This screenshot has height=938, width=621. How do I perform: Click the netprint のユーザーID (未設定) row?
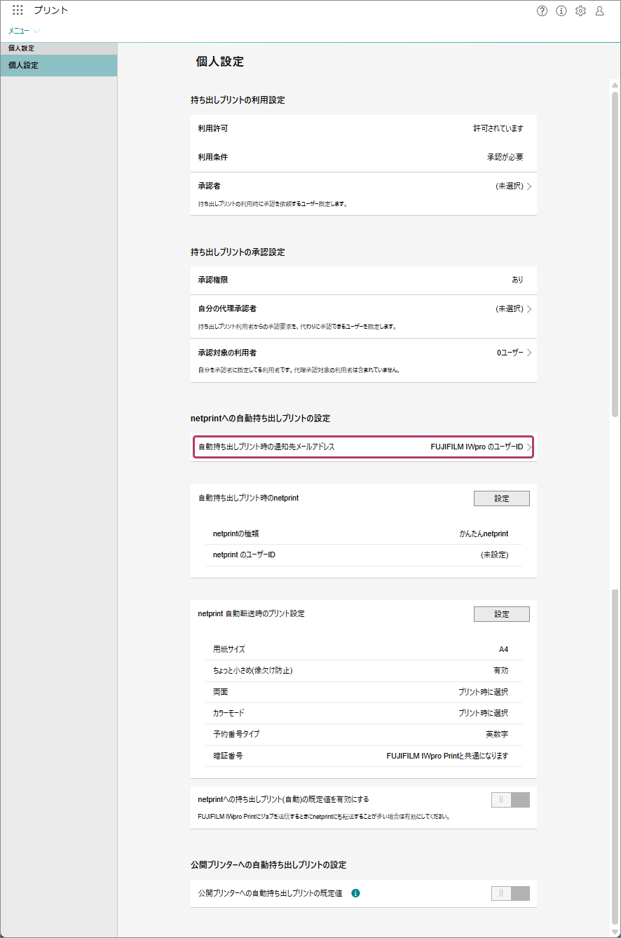[363, 555]
